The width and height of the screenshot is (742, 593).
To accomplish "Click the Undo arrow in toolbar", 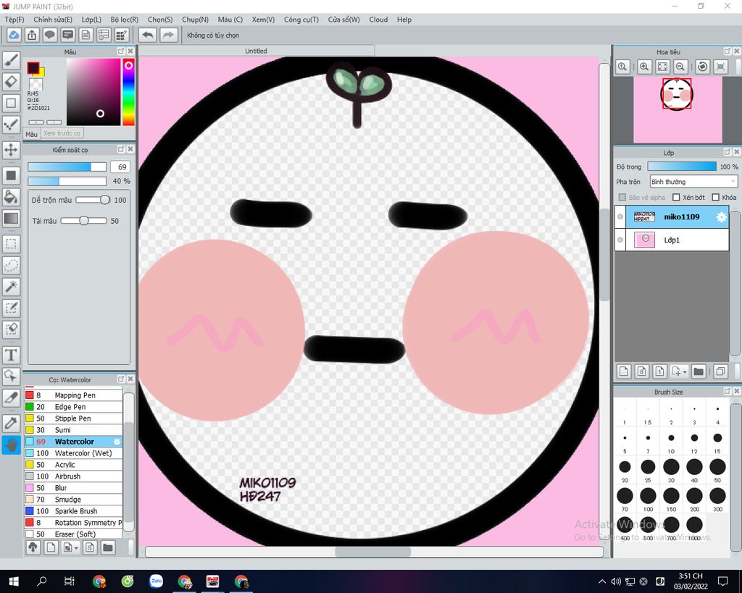I will point(148,35).
